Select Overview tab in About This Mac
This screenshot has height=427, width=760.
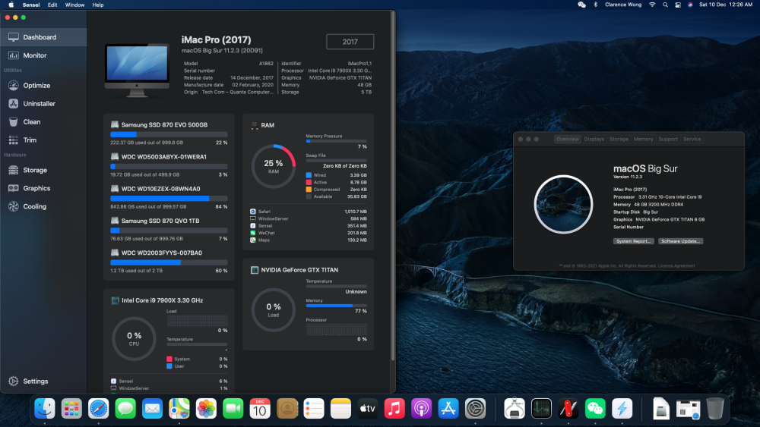pyautogui.click(x=568, y=140)
